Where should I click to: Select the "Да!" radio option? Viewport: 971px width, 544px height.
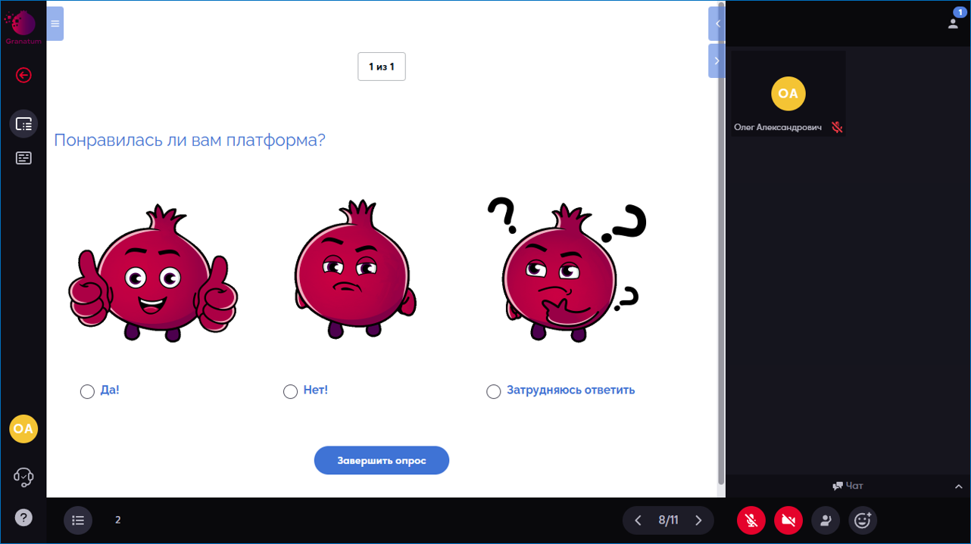(x=87, y=391)
